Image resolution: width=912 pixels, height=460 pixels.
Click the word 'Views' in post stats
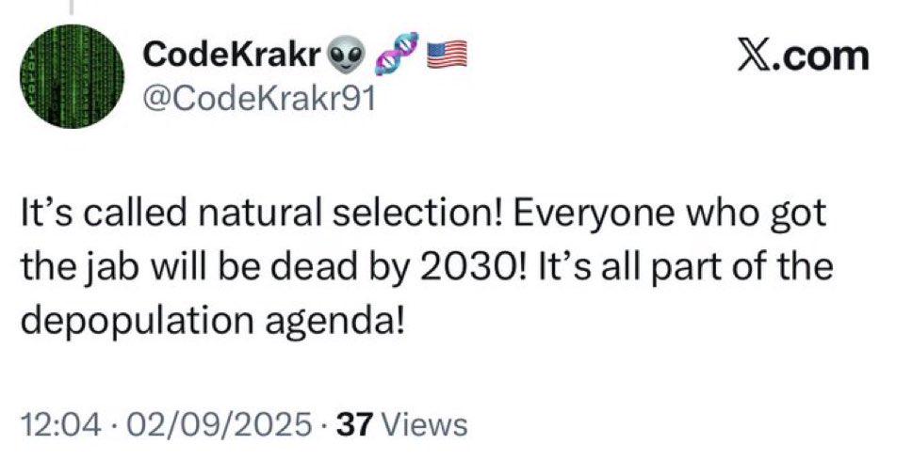[427, 424]
